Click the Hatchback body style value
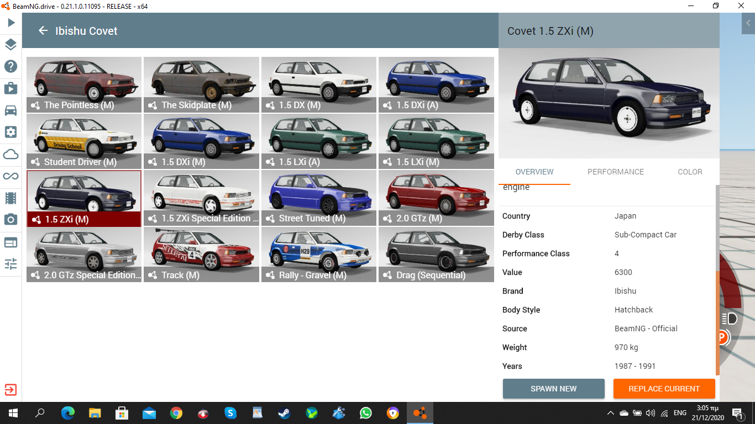 (x=633, y=310)
